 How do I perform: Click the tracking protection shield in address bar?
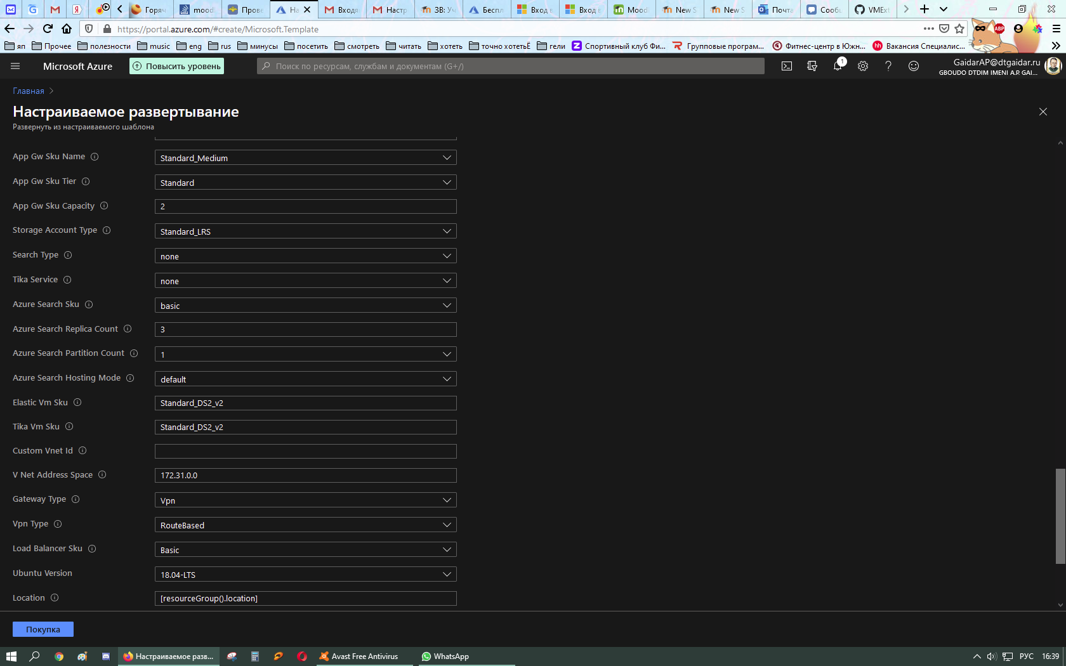tap(88, 29)
